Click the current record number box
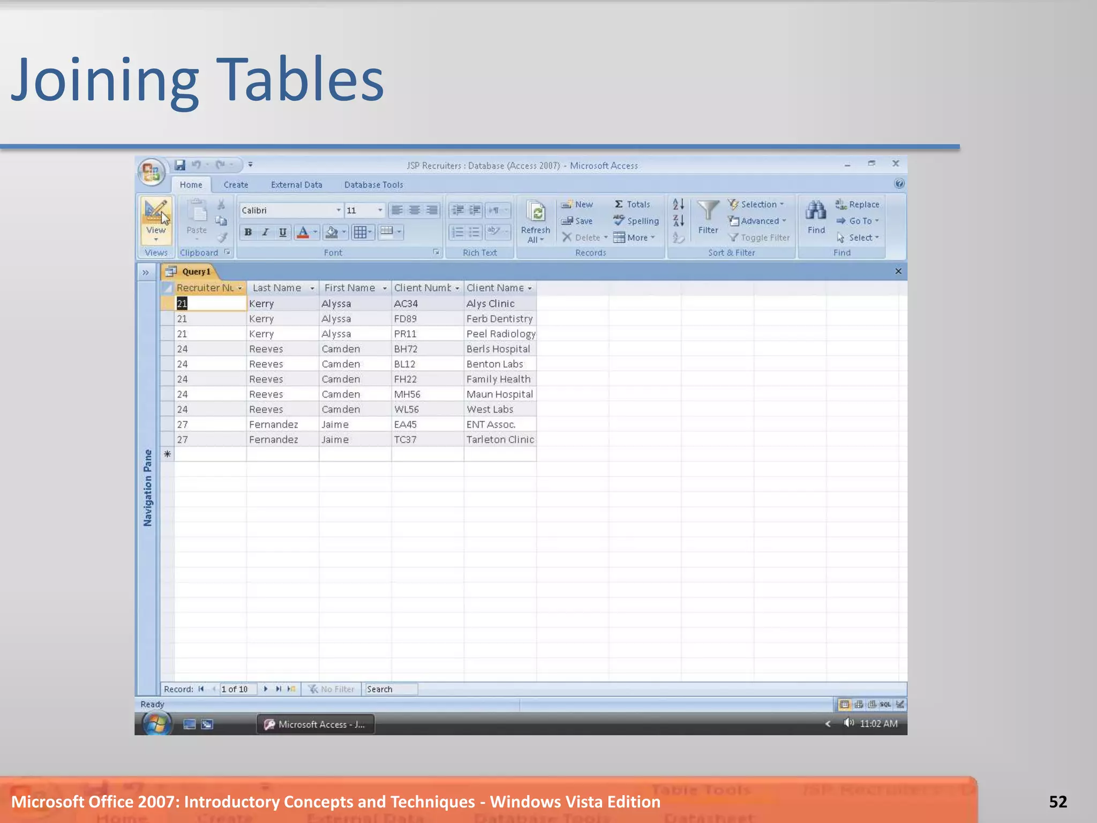 [x=238, y=689]
